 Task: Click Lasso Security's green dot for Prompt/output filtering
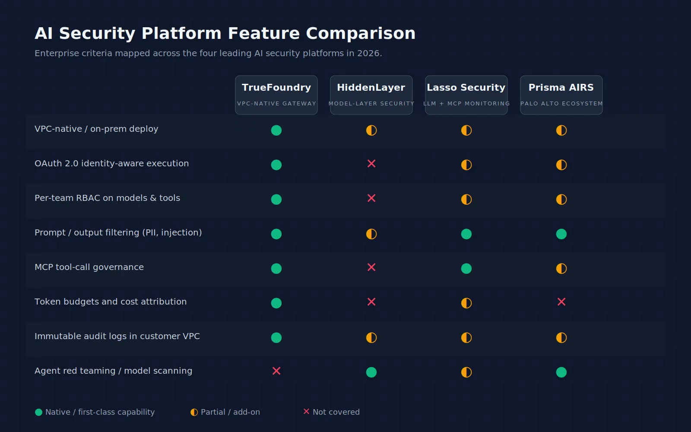pos(466,234)
